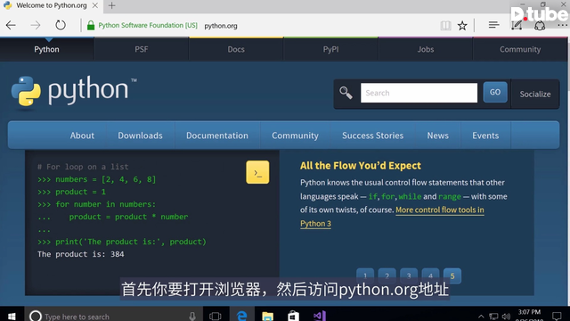Screen dimensions: 570x321
Task: Focus the site Search field
Action: (x=419, y=93)
